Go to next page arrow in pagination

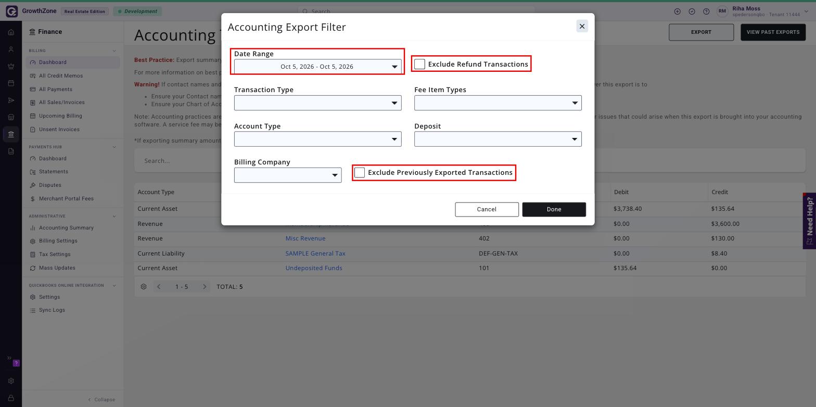pyautogui.click(x=205, y=287)
